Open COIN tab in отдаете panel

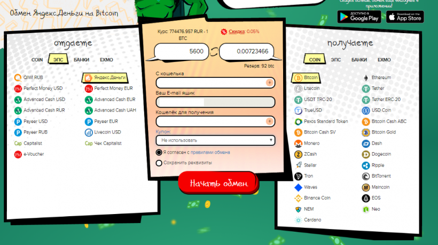pyautogui.click(x=37, y=60)
